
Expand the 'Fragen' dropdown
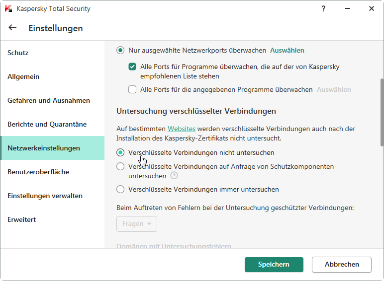click(x=137, y=224)
